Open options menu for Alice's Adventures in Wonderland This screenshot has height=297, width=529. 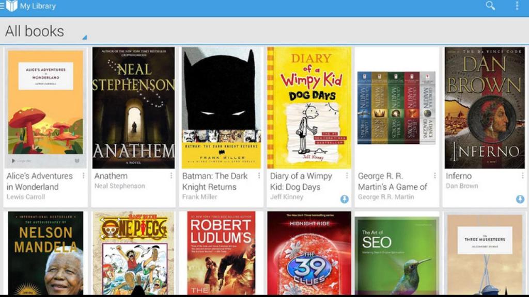(83, 176)
